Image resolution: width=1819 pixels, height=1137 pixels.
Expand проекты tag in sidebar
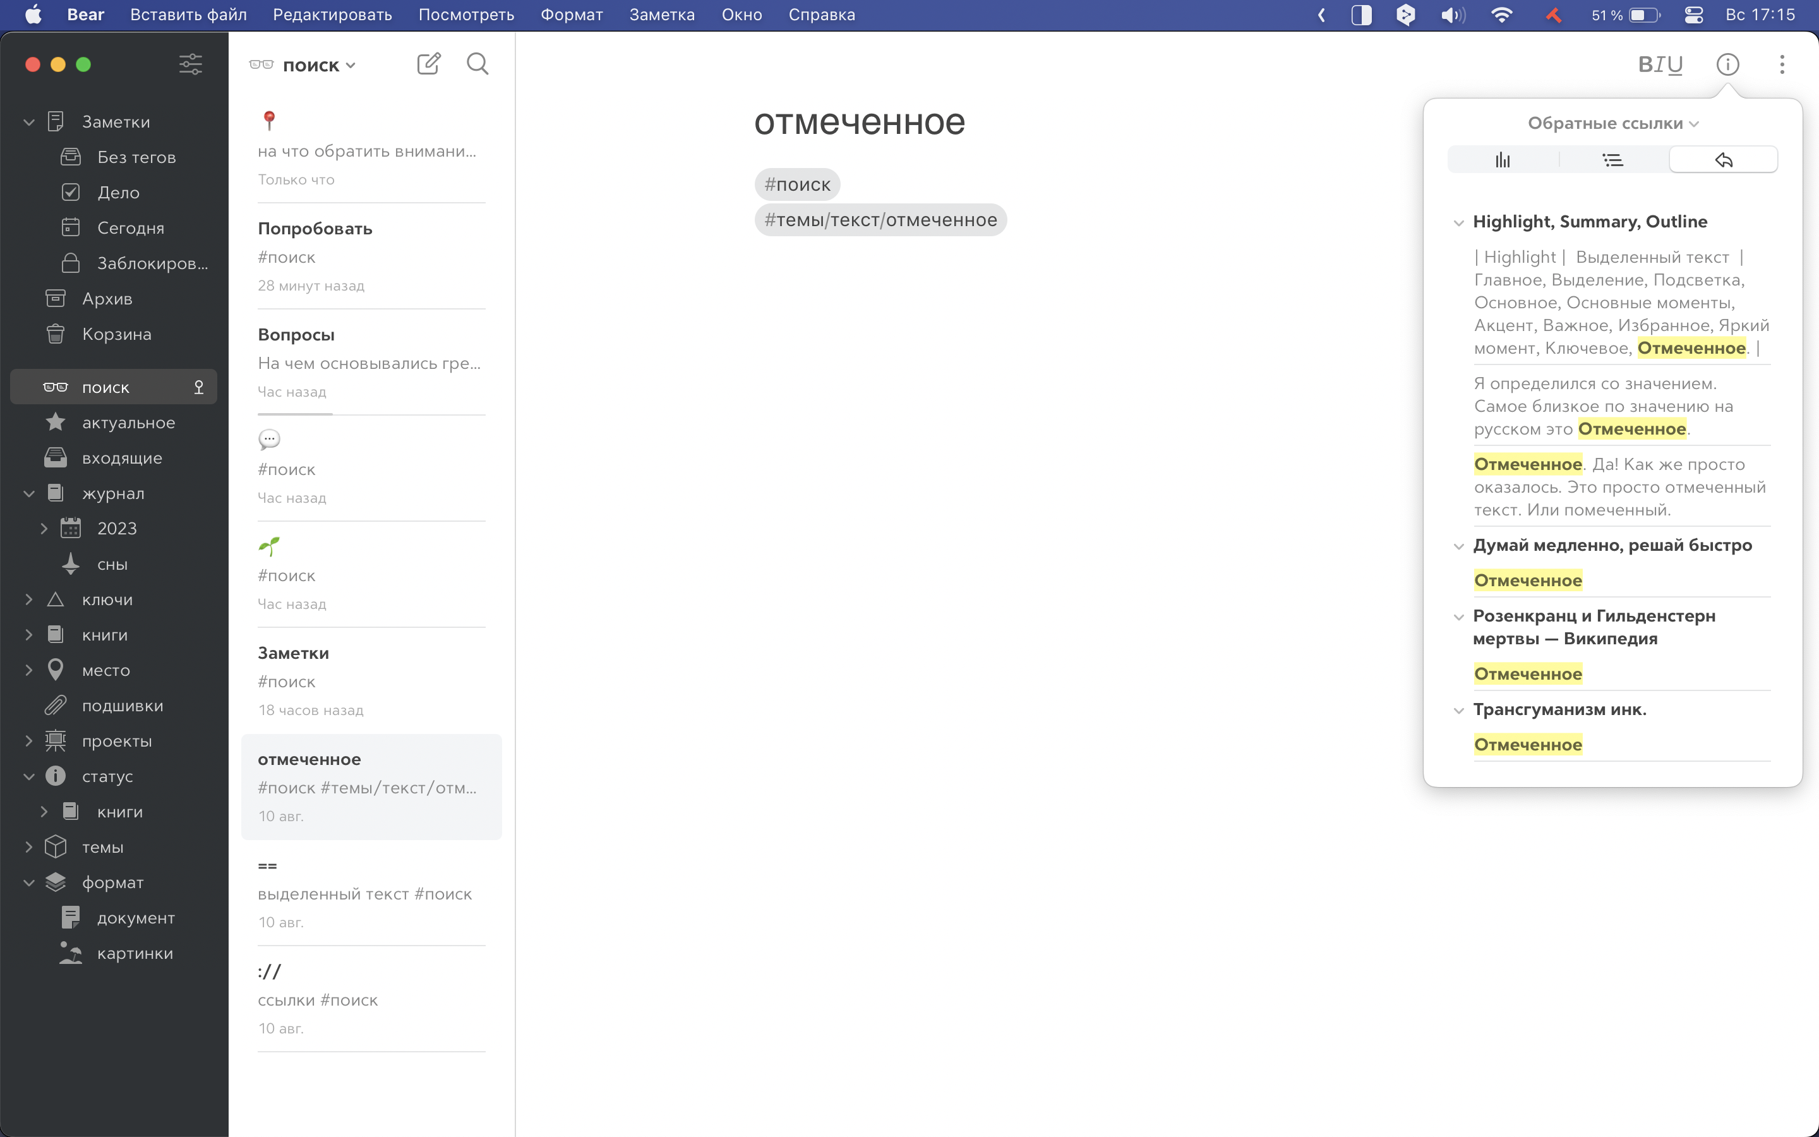28,741
